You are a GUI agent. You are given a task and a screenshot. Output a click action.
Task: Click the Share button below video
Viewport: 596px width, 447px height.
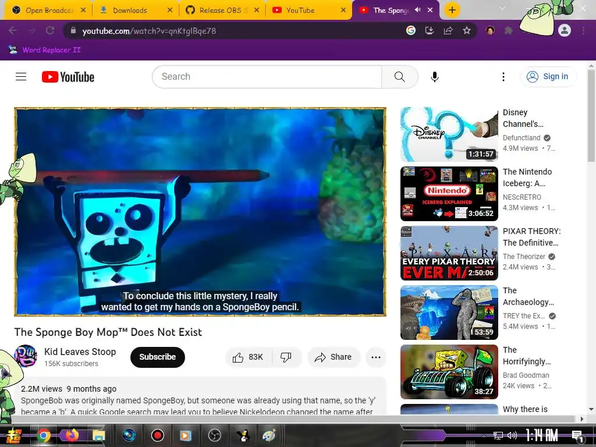coord(333,357)
